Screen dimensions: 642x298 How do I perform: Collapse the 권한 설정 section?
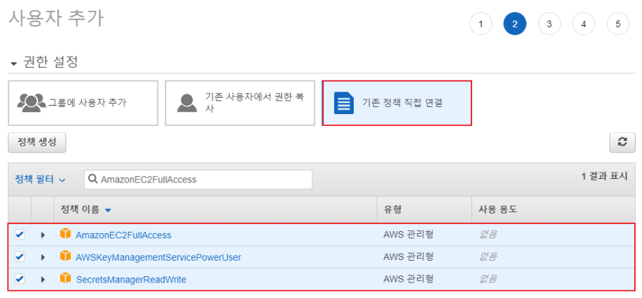(x=14, y=63)
